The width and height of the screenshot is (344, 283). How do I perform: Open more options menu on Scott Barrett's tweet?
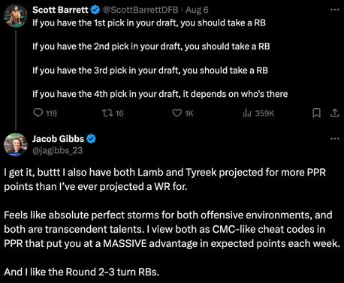[x=334, y=10]
